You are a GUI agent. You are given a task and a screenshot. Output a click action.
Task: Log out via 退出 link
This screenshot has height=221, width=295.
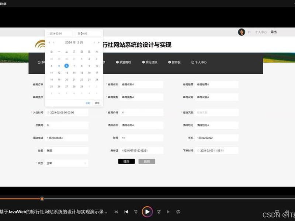coord(274,32)
